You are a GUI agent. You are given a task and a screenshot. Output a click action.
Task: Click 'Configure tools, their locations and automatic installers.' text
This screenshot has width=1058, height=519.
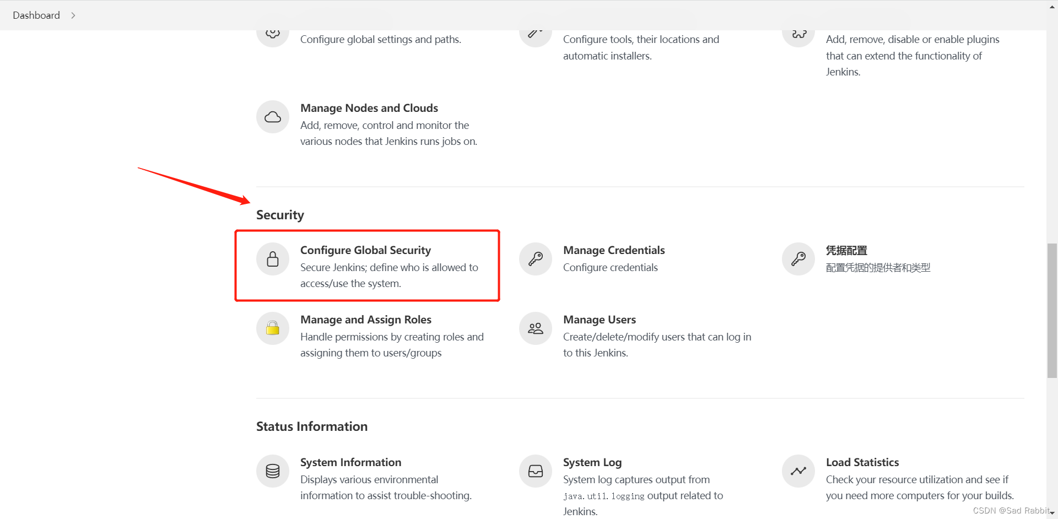[641, 47]
